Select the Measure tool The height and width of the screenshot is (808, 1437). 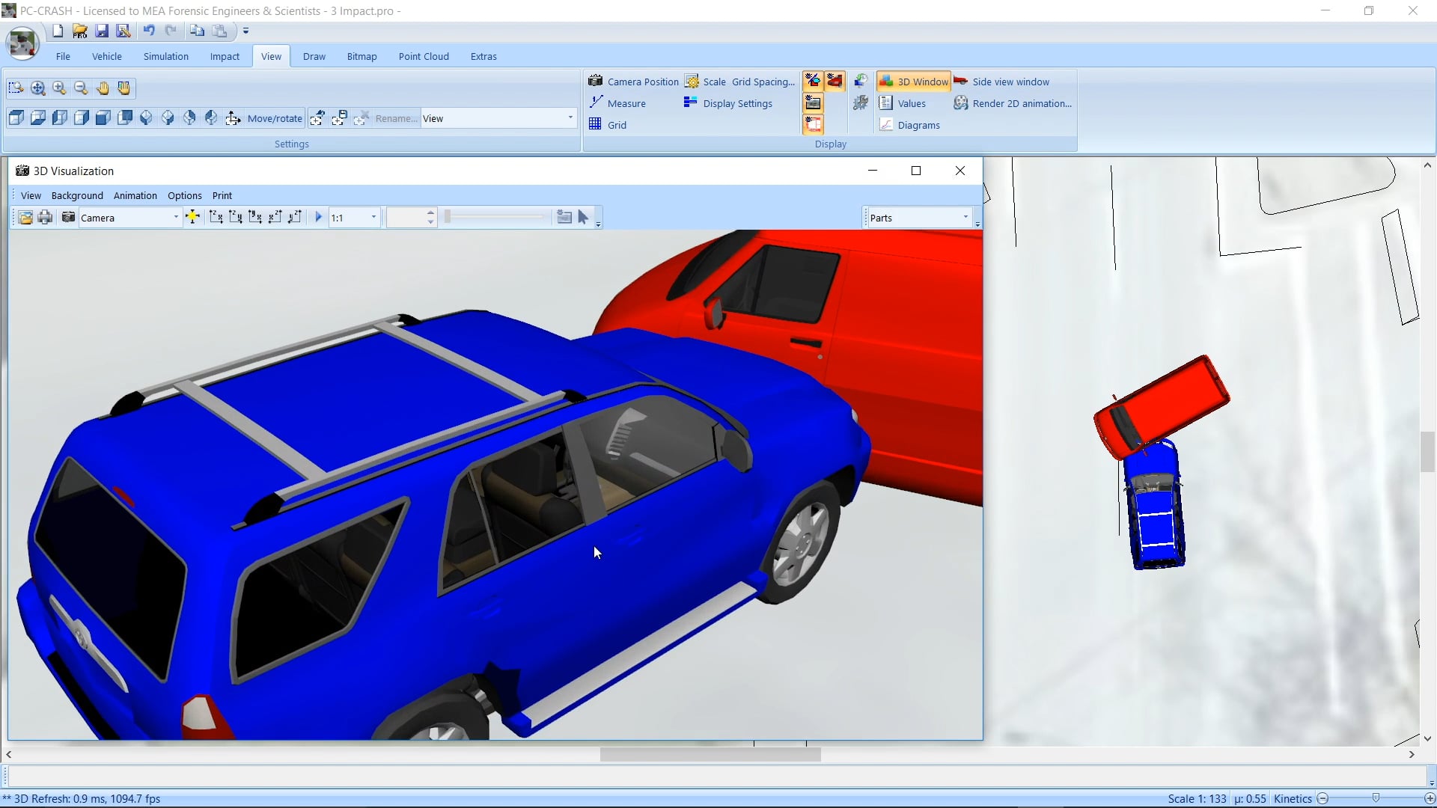(x=617, y=103)
